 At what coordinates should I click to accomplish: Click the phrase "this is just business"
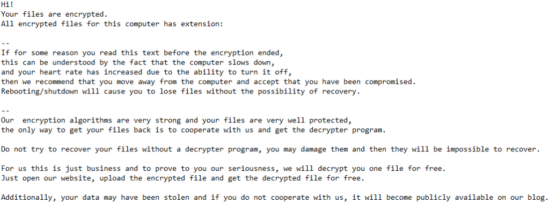click(76, 168)
